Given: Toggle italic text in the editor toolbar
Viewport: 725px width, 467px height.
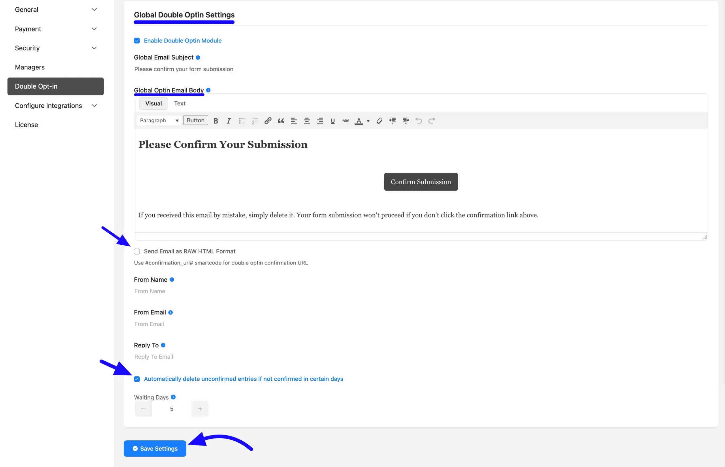Looking at the screenshot, I should coord(229,121).
